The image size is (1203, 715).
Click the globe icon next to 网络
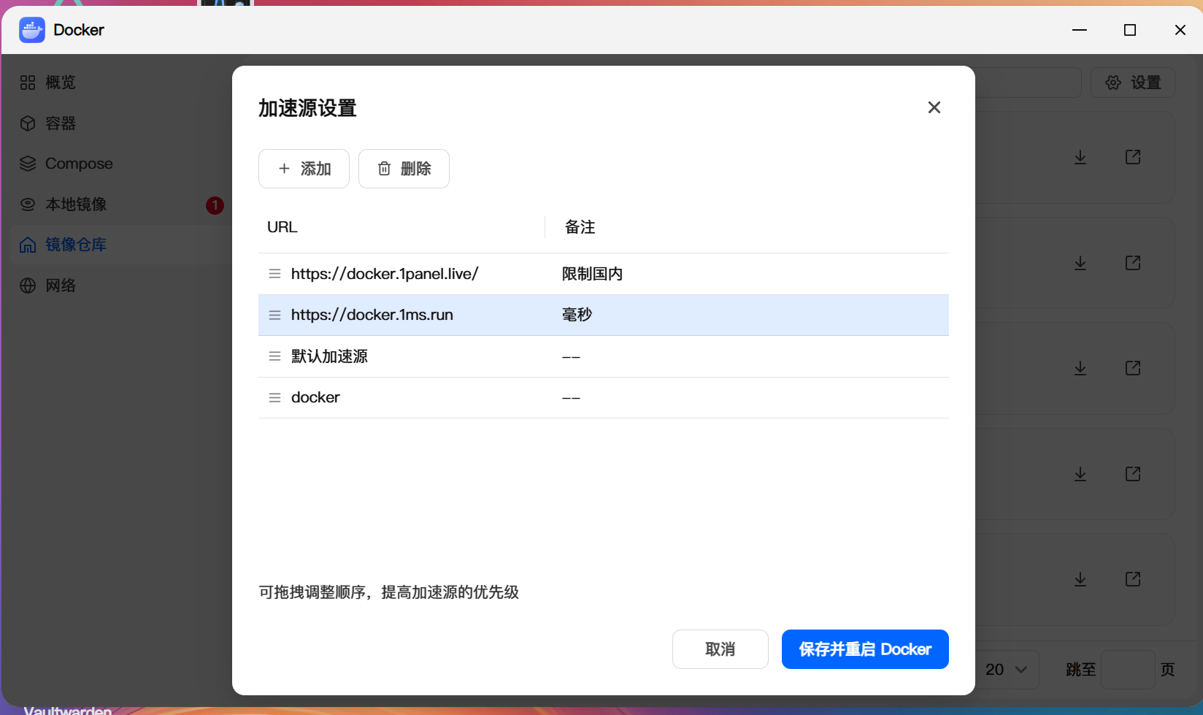[28, 286]
